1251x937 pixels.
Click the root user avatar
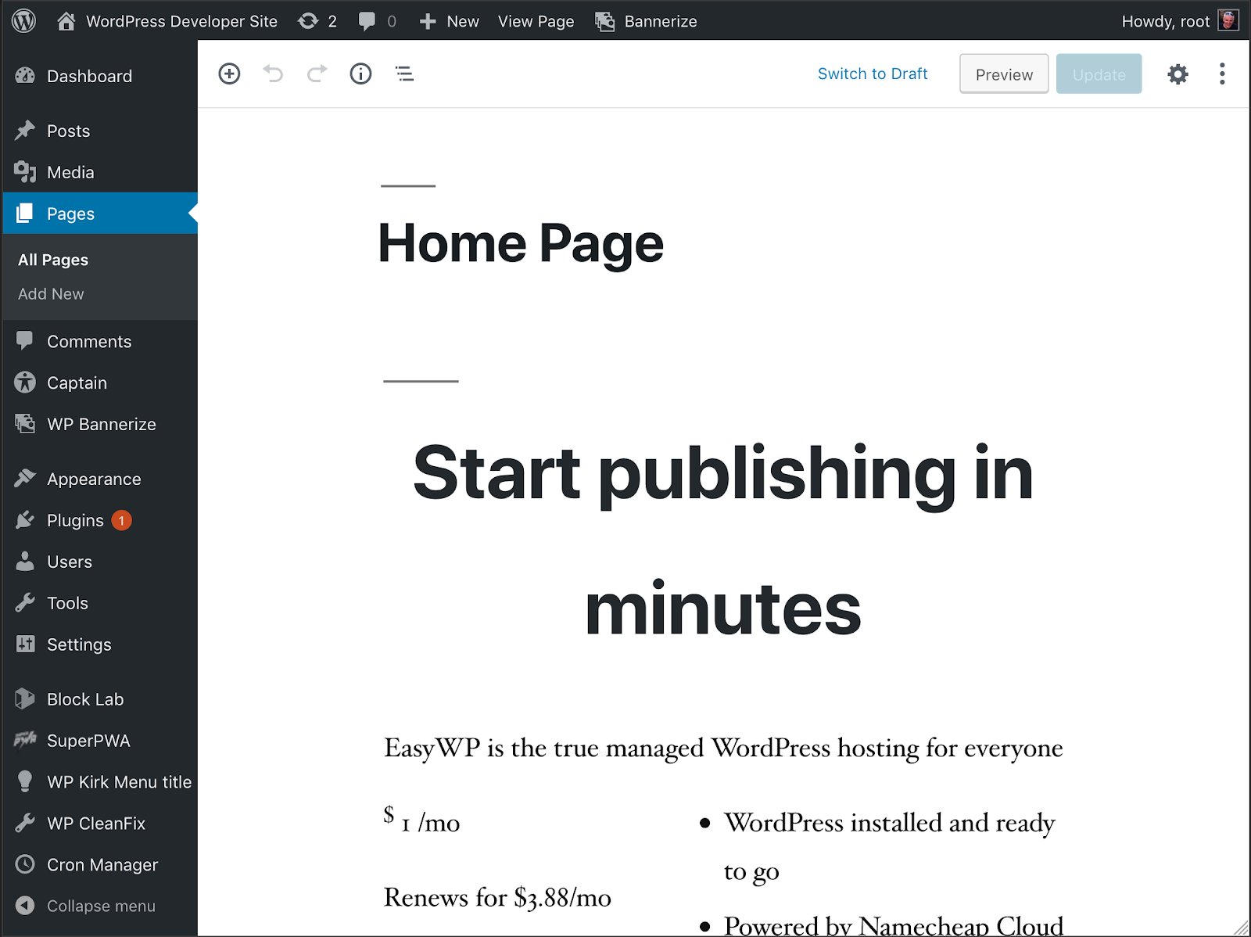1228,20
